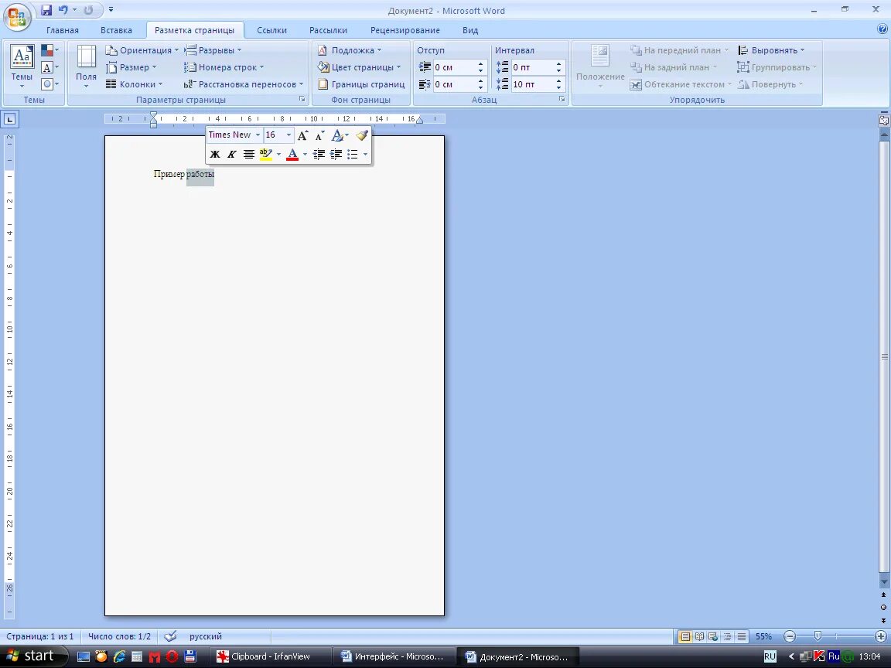Open Подложка watermark dropdown
Image resolution: width=891 pixels, height=668 pixels.
point(350,50)
